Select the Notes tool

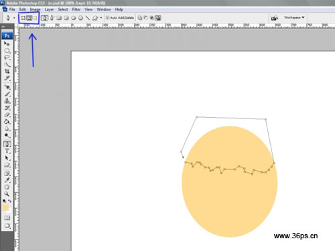click(7, 173)
